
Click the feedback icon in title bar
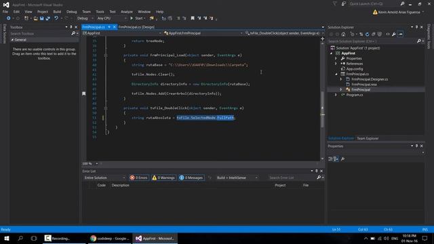coord(344,4)
